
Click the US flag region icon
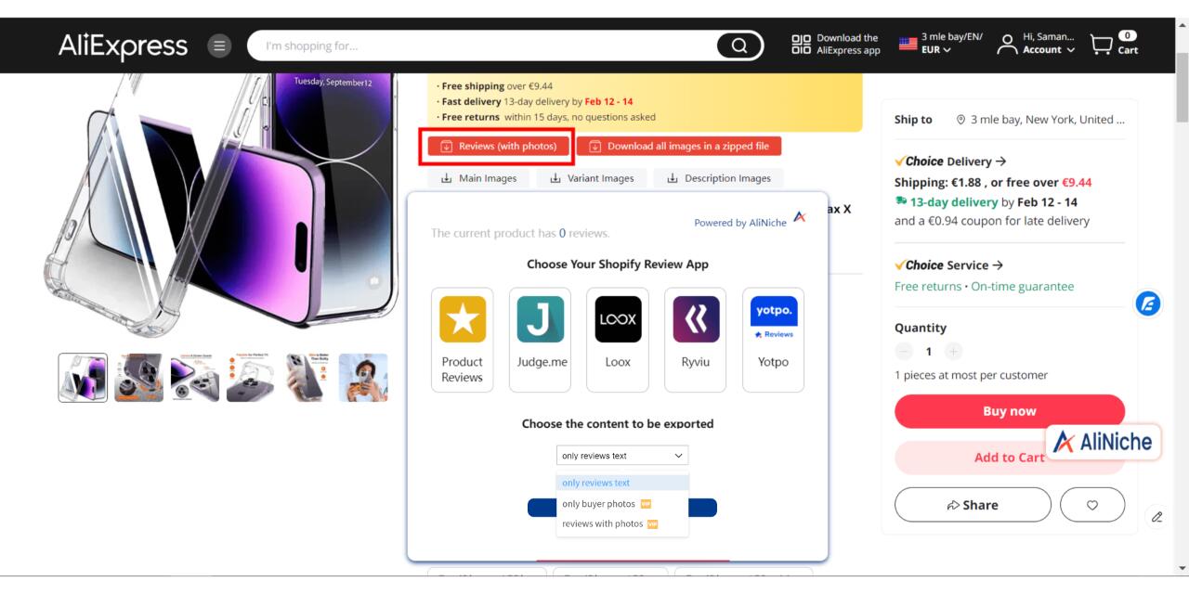[908, 44]
